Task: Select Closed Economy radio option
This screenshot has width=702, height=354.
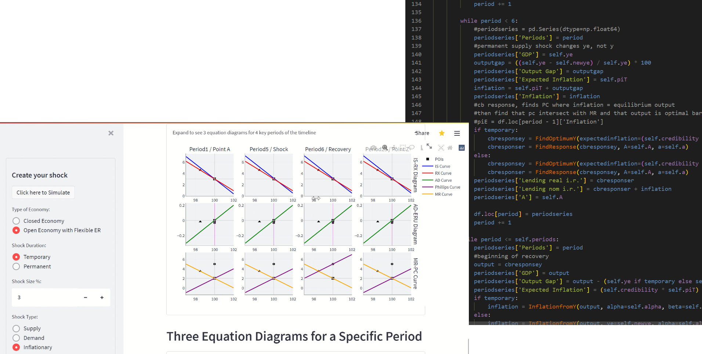Action: (16, 221)
